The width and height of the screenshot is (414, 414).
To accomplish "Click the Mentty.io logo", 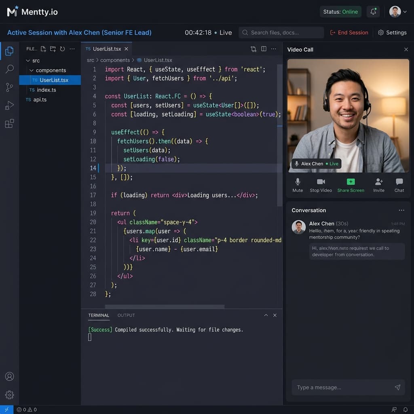I will tap(32, 12).
